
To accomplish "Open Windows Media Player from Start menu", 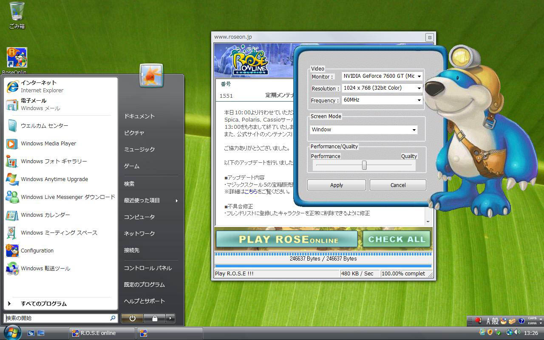I will pos(48,144).
